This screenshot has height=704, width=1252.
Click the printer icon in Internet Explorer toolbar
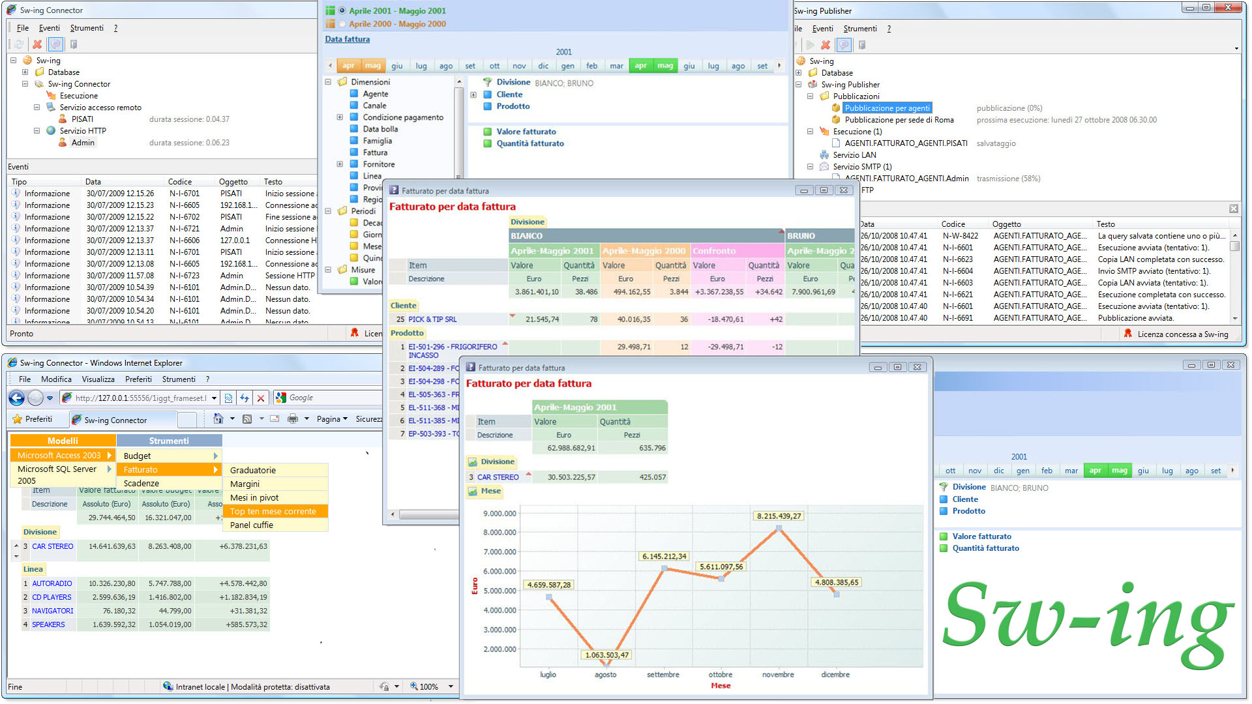point(293,419)
